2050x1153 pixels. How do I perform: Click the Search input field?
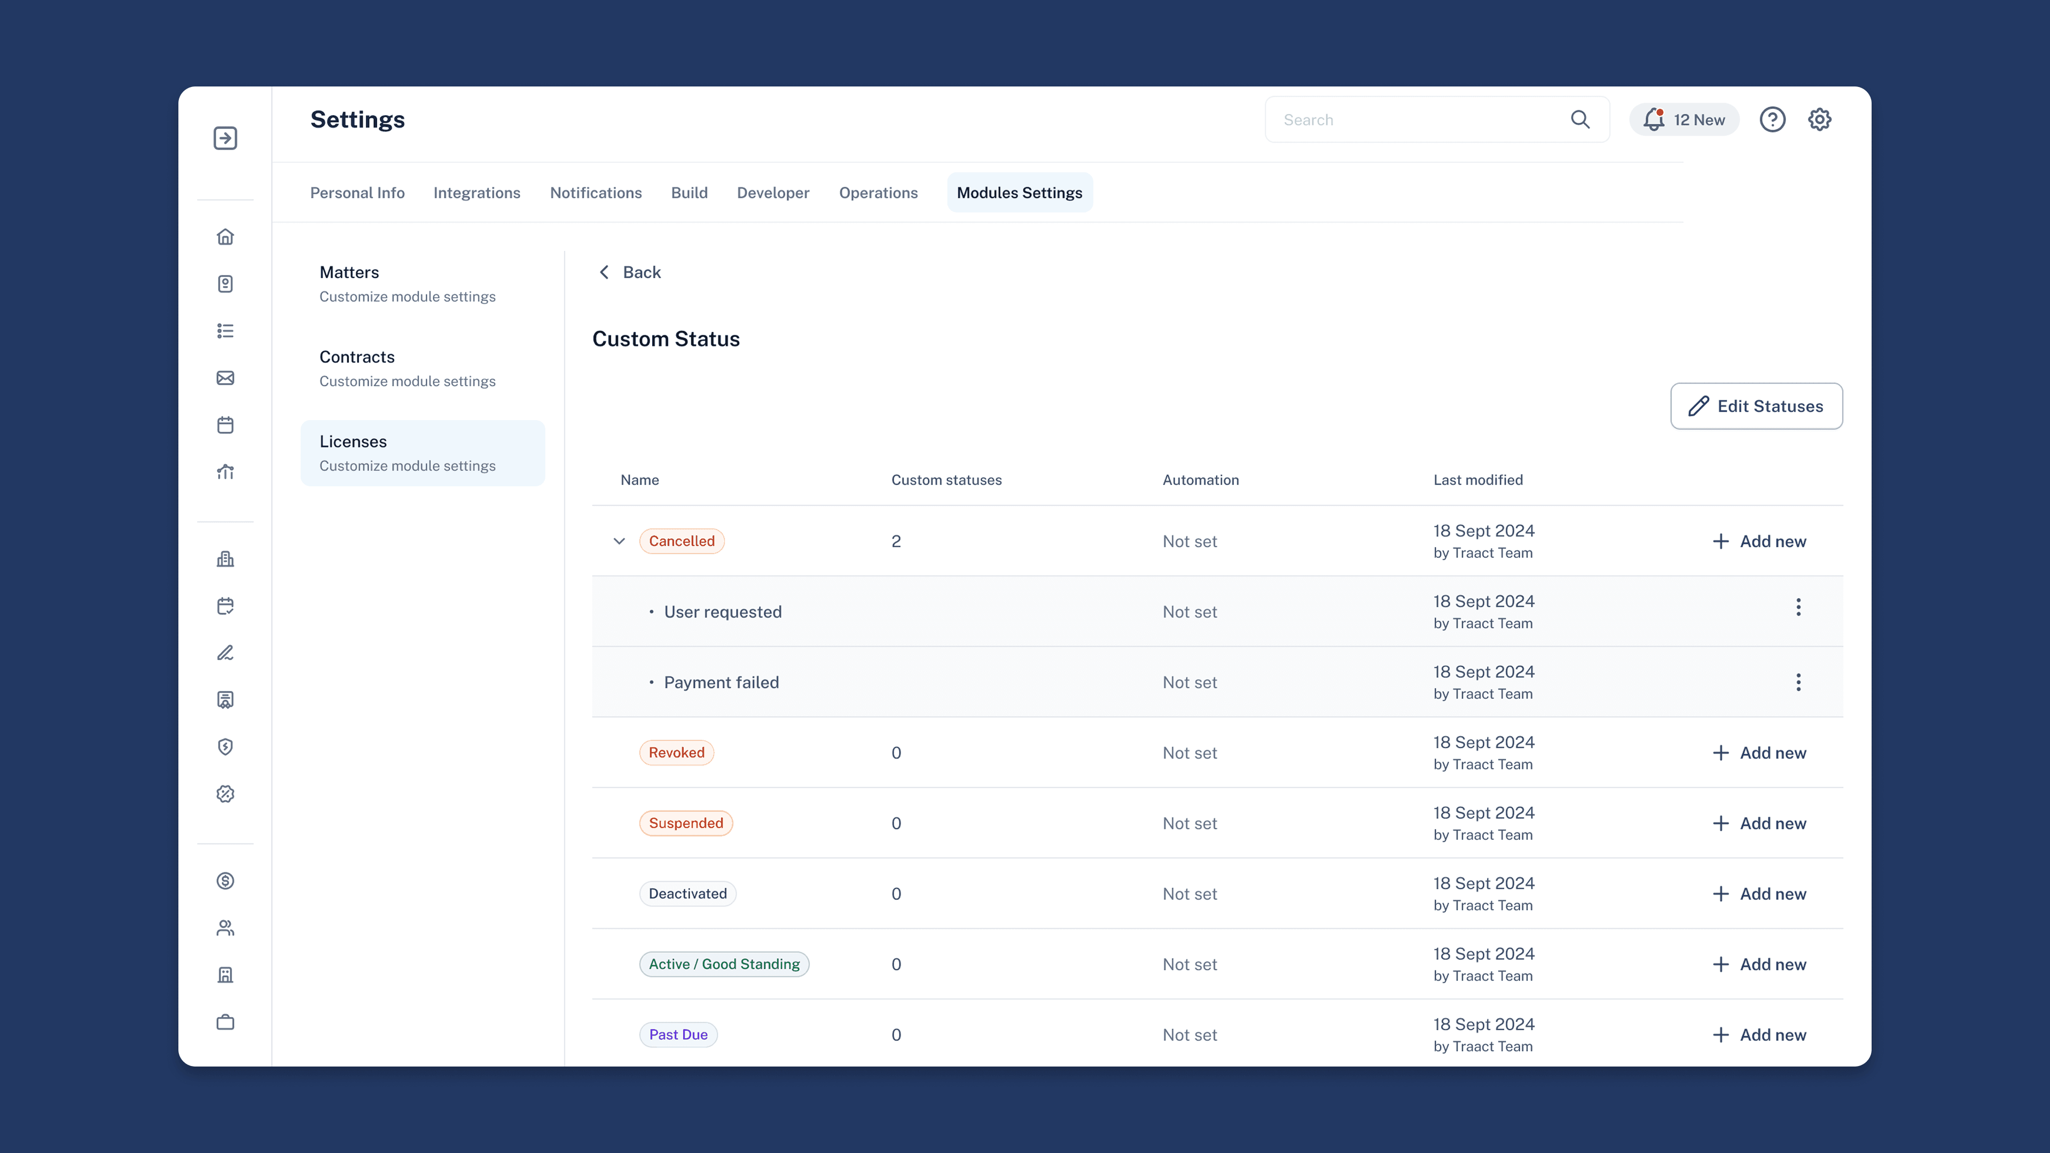click(1436, 119)
